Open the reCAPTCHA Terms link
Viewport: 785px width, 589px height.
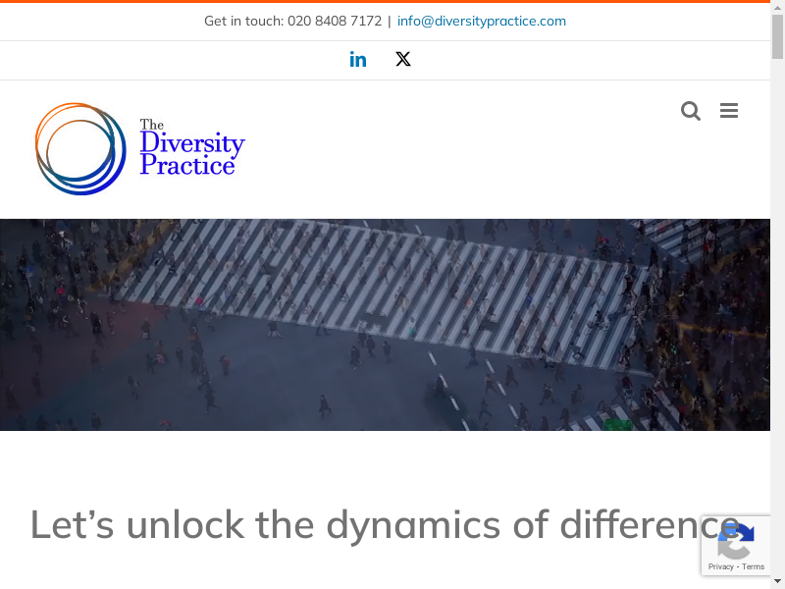coord(754,566)
